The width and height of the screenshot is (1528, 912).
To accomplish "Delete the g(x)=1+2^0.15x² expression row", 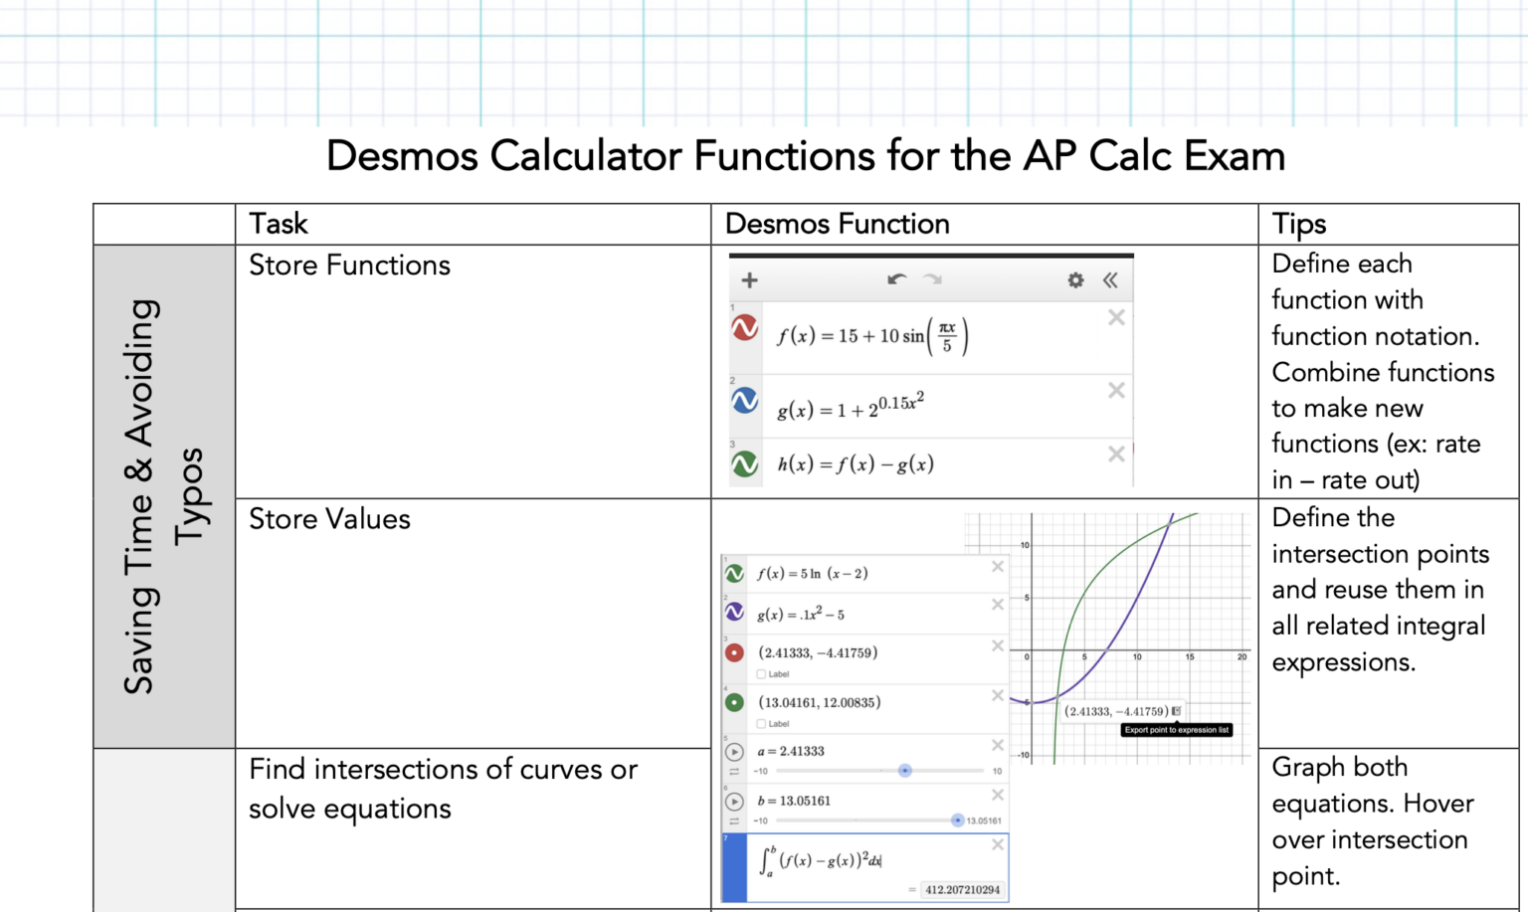I will (x=1116, y=390).
